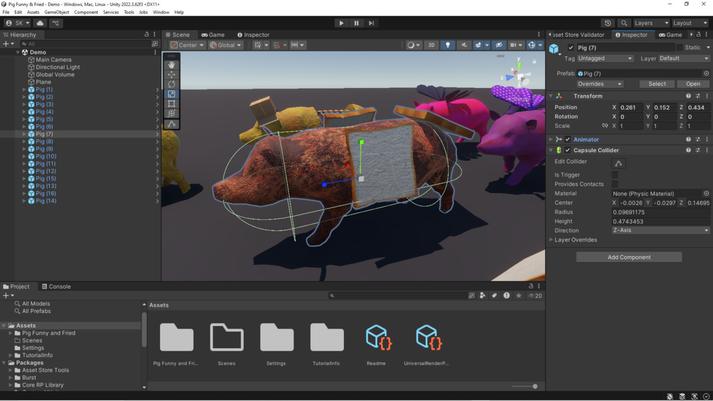Screen dimensions: 713x401
Task: Toggle the Animator component checkbox
Action: click(568, 140)
